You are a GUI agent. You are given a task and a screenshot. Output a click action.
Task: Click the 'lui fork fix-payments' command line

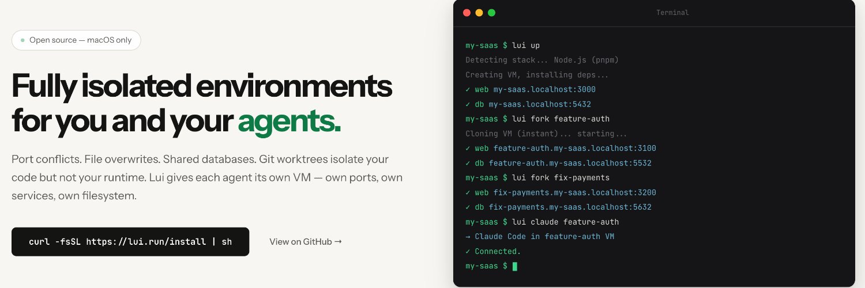[x=537, y=177]
